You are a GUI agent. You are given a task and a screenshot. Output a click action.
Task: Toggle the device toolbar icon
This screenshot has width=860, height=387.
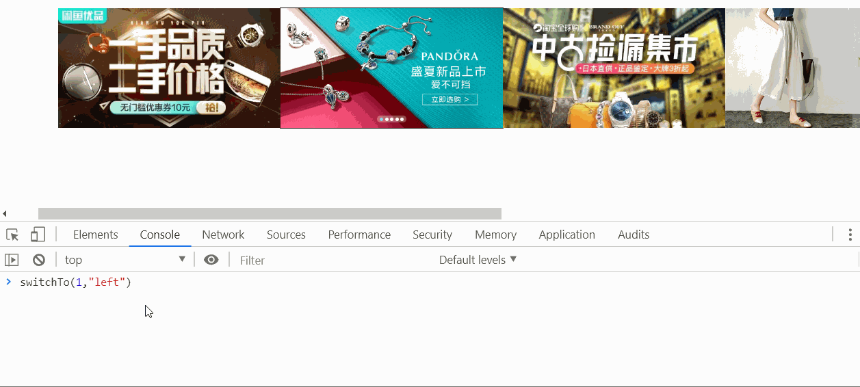tap(38, 235)
